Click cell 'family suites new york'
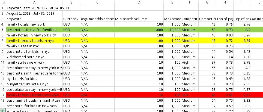 click(x=34, y=62)
